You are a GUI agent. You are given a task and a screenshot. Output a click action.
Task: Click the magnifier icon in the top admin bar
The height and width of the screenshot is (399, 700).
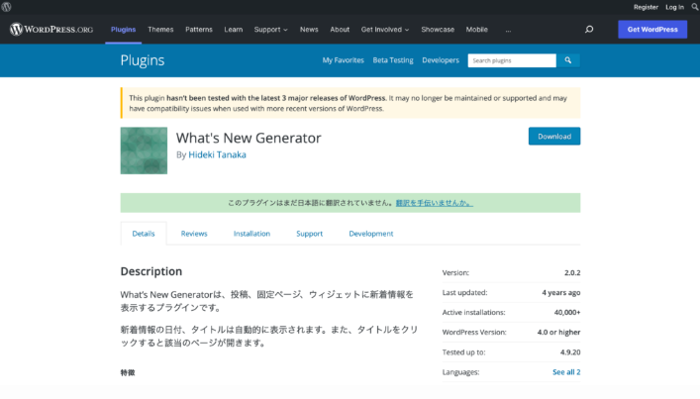(x=695, y=7)
